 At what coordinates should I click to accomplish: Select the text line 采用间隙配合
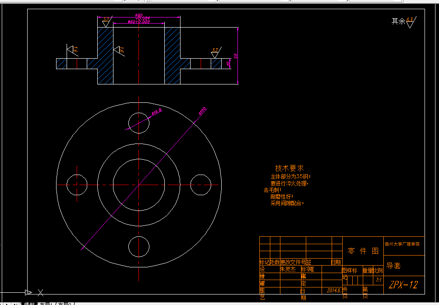coord(287,203)
